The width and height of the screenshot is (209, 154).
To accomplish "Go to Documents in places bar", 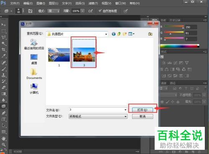I will click(34, 74).
